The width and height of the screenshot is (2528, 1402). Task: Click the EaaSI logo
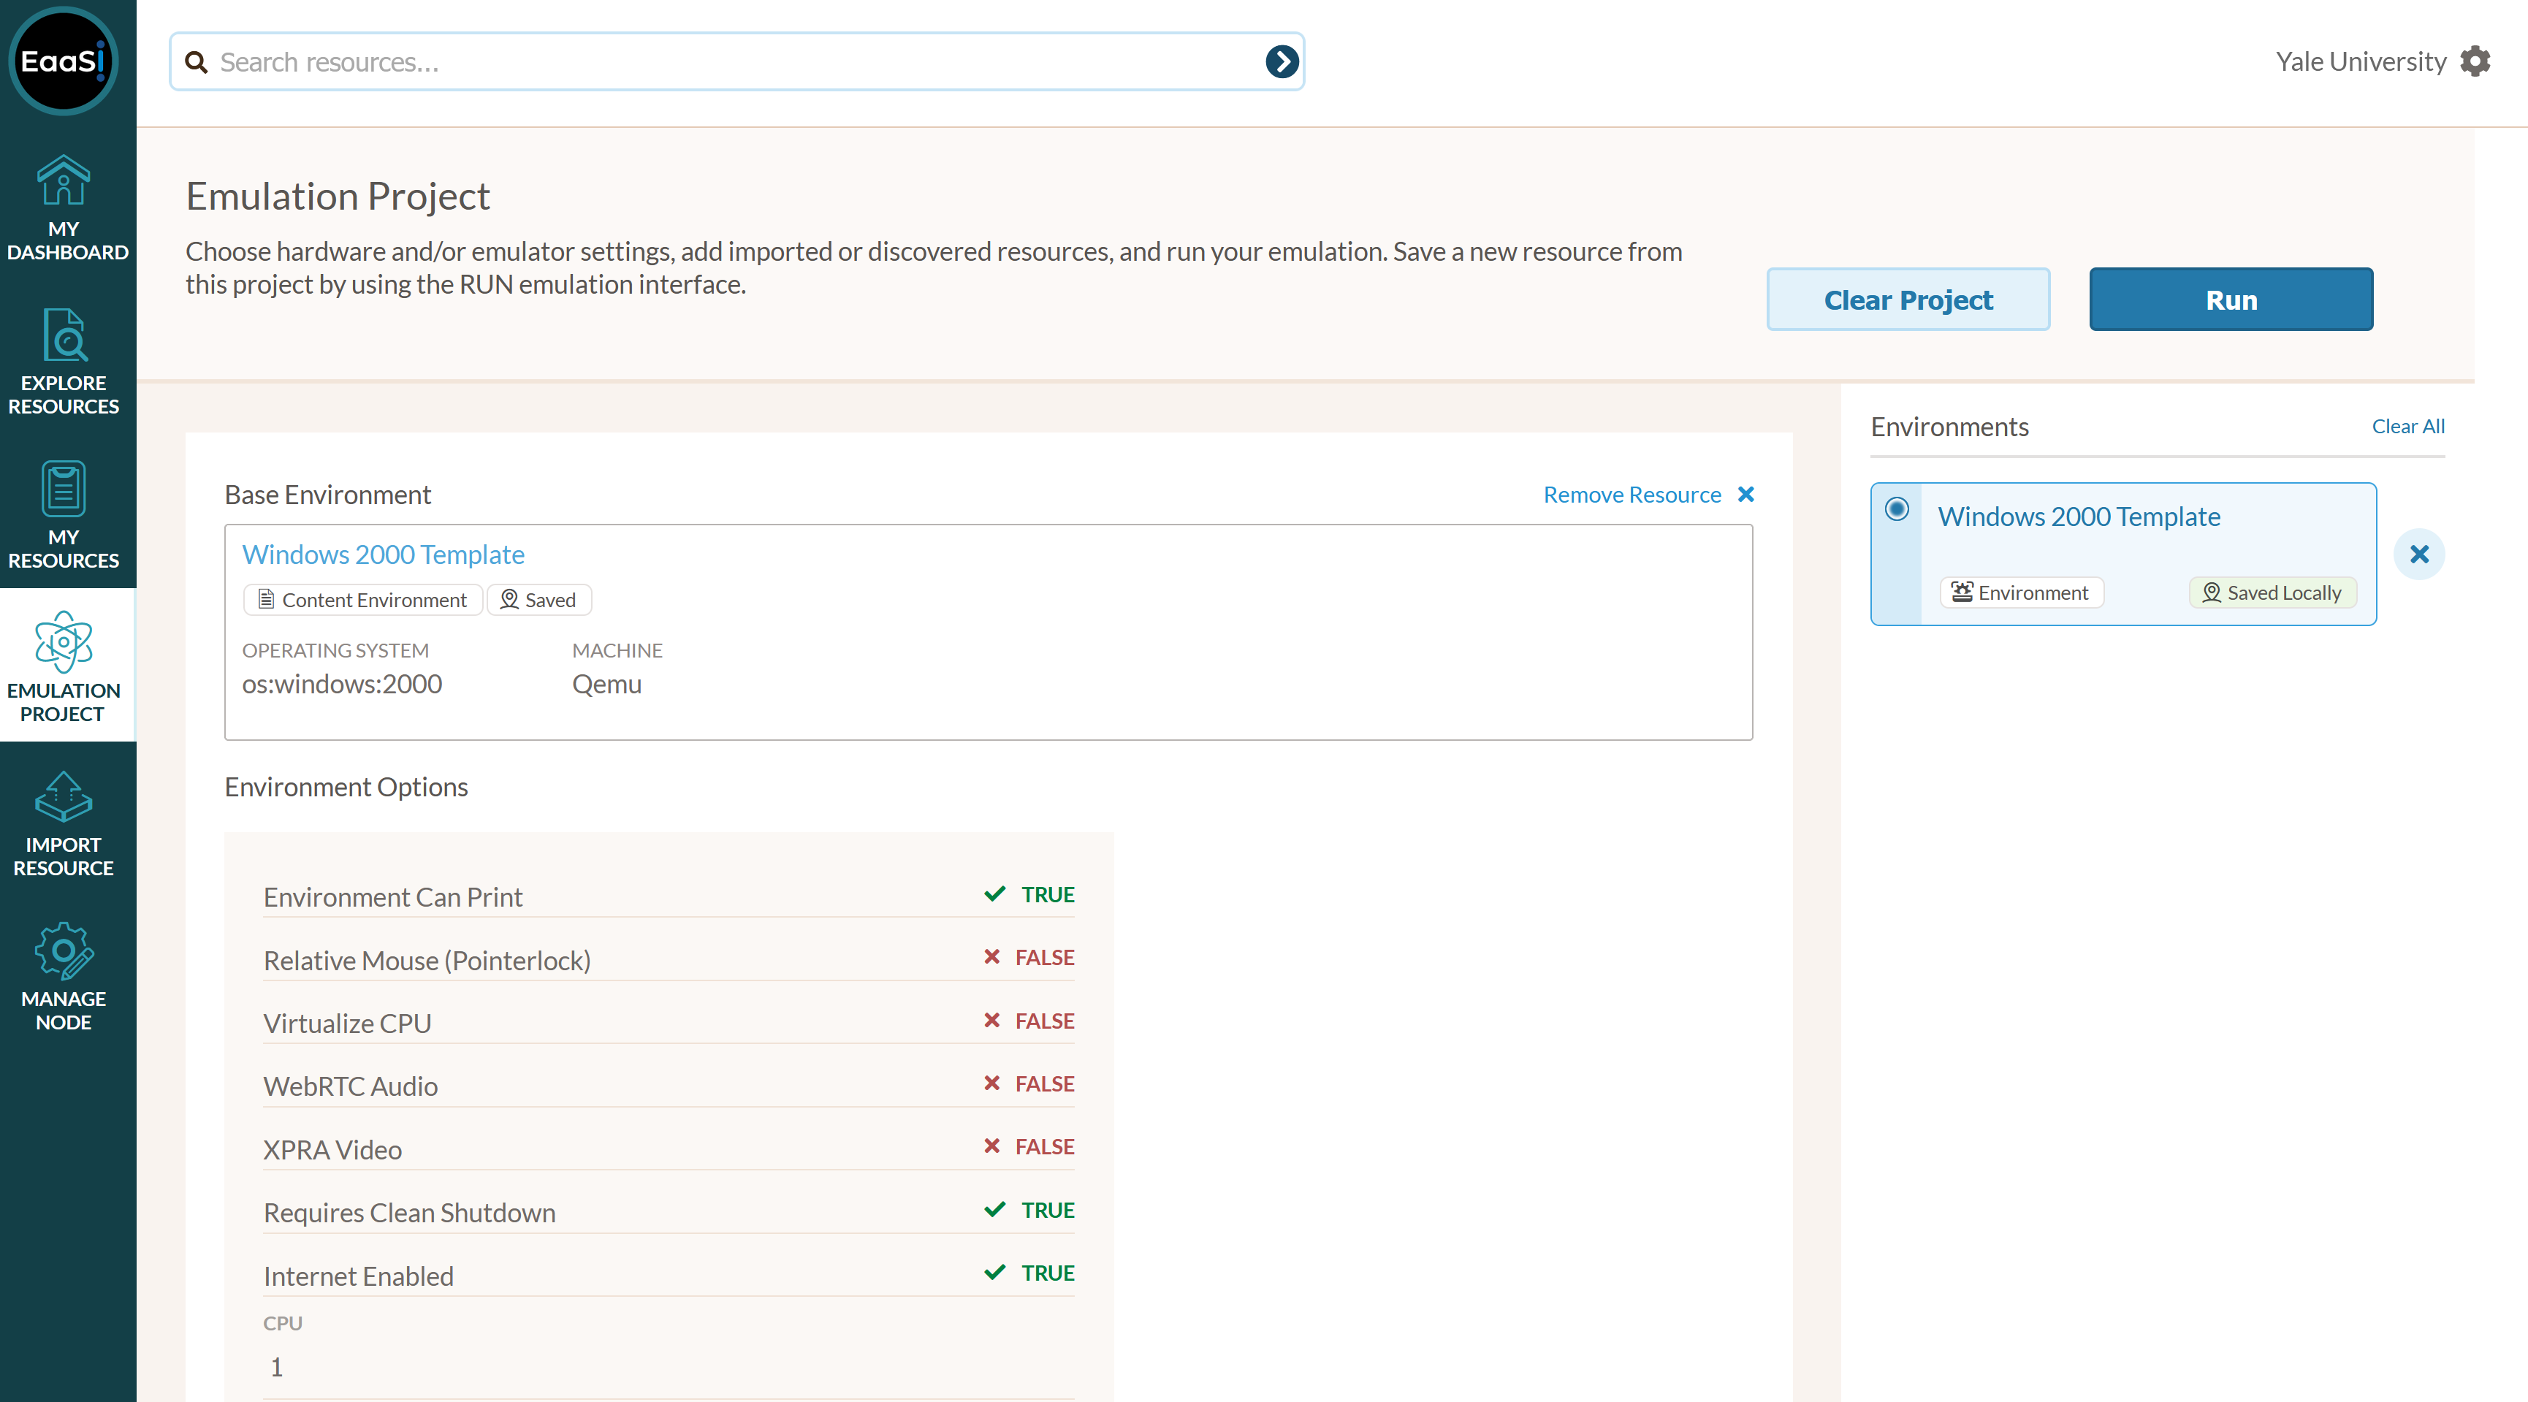click(64, 62)
